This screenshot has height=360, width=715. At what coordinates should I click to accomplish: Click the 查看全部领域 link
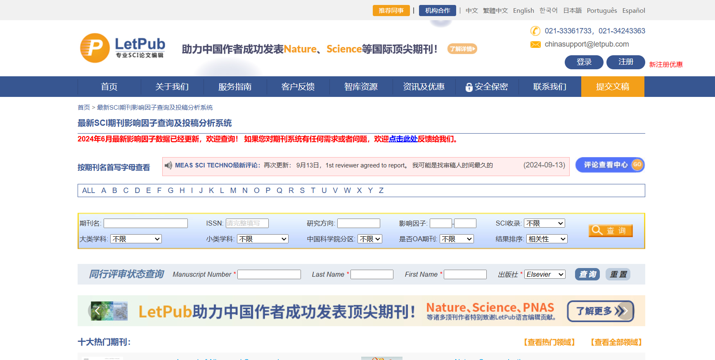[616, 342]
